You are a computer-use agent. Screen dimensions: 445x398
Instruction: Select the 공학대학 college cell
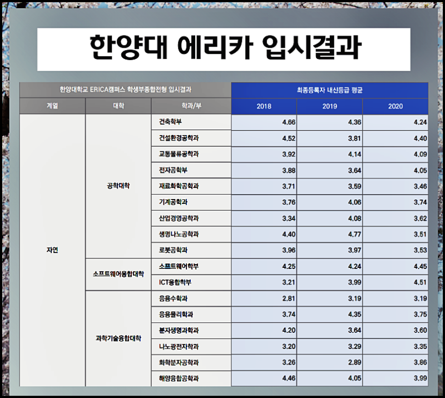coord(118,186)
